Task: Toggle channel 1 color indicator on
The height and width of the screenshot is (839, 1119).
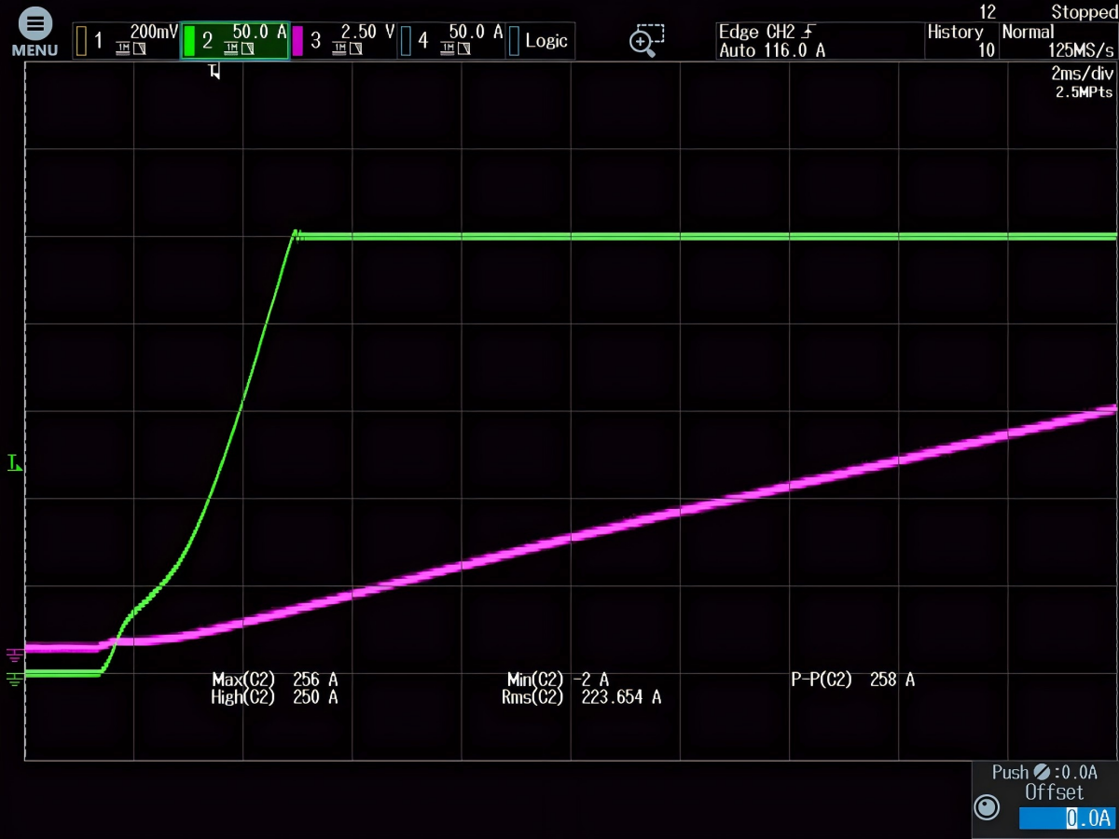Action: pos(82,41)
